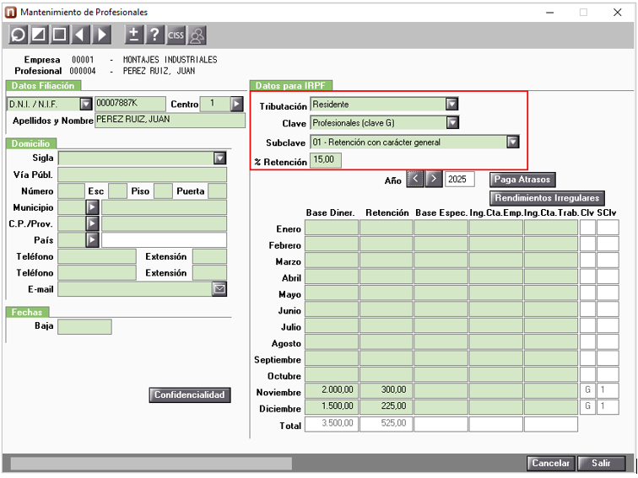Click the Salir button
638x478 pixels.
tap(602, 463)
